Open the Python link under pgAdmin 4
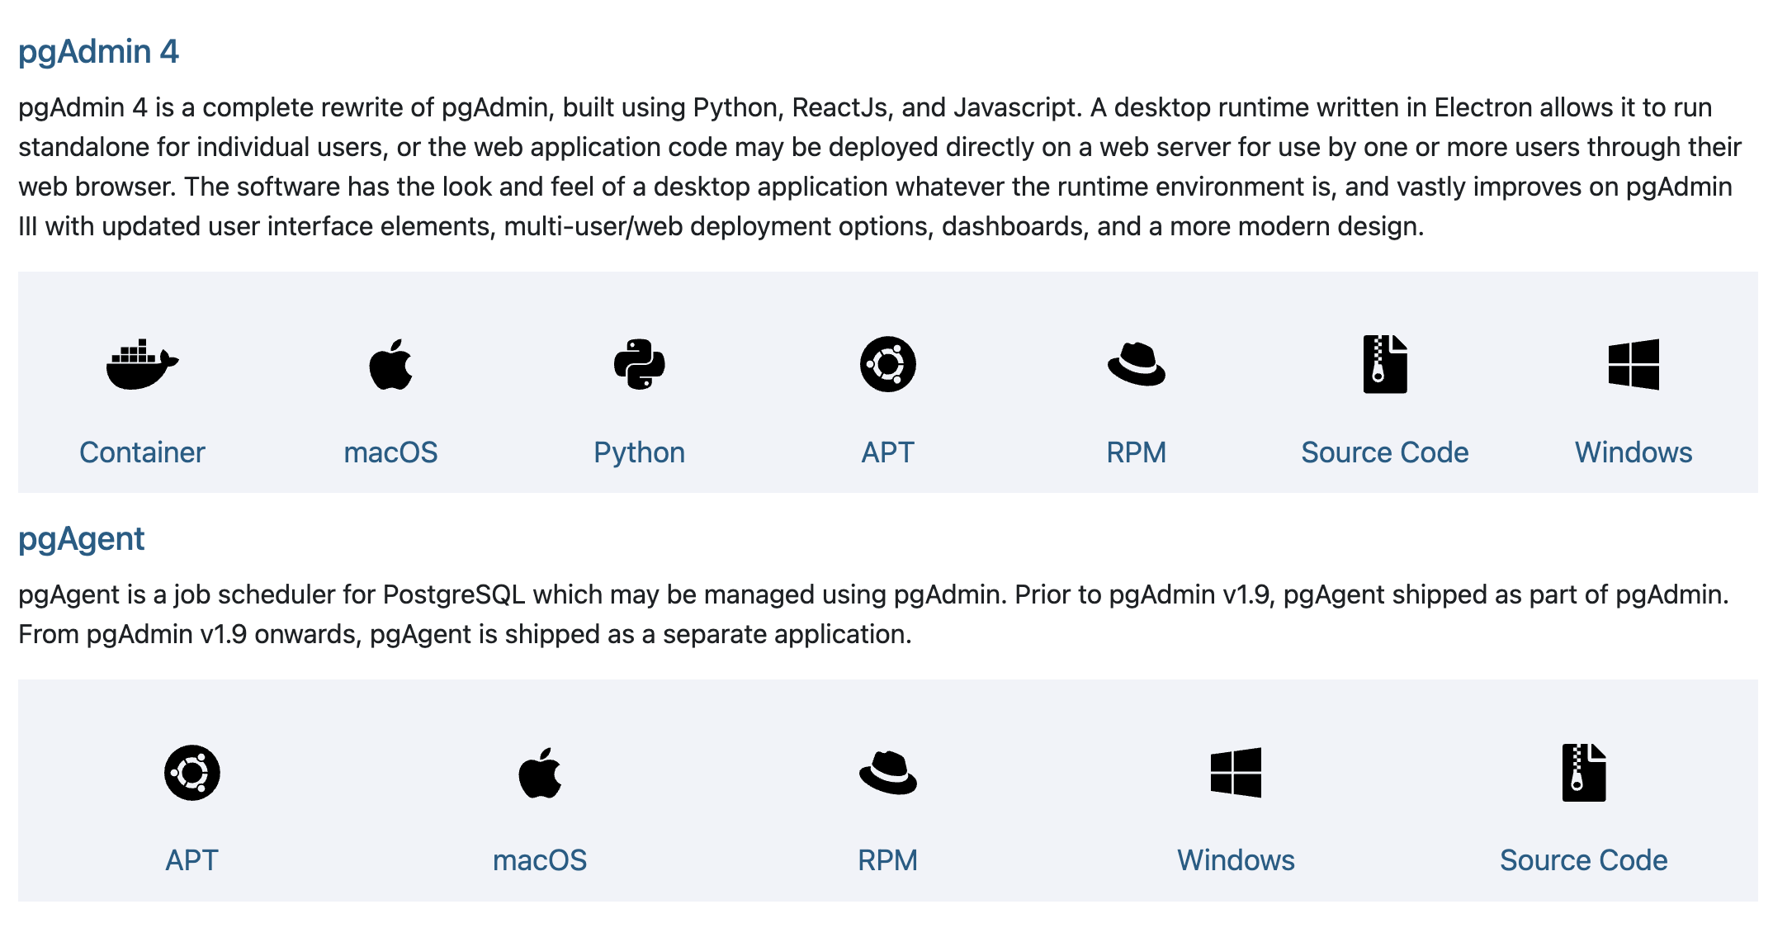 click(641, 452)
